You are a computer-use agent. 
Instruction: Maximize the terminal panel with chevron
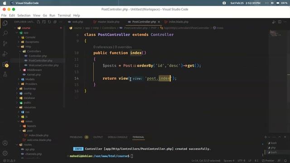click(x=280, y=137)
